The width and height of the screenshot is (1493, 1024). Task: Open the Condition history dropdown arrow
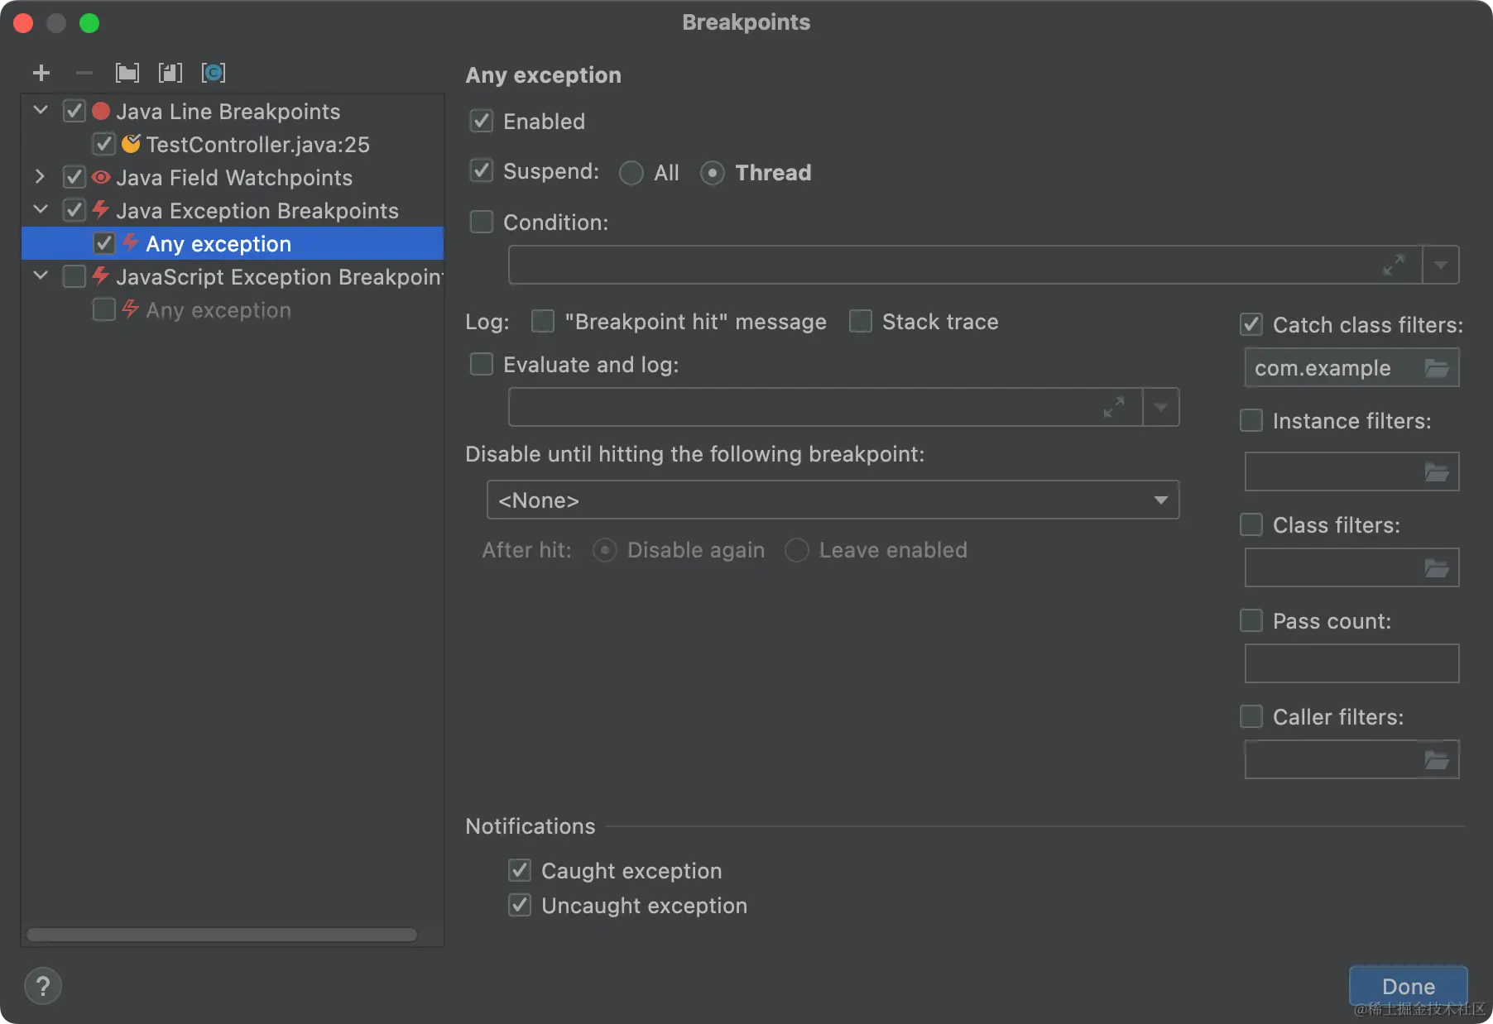[x=1441, y=266]
